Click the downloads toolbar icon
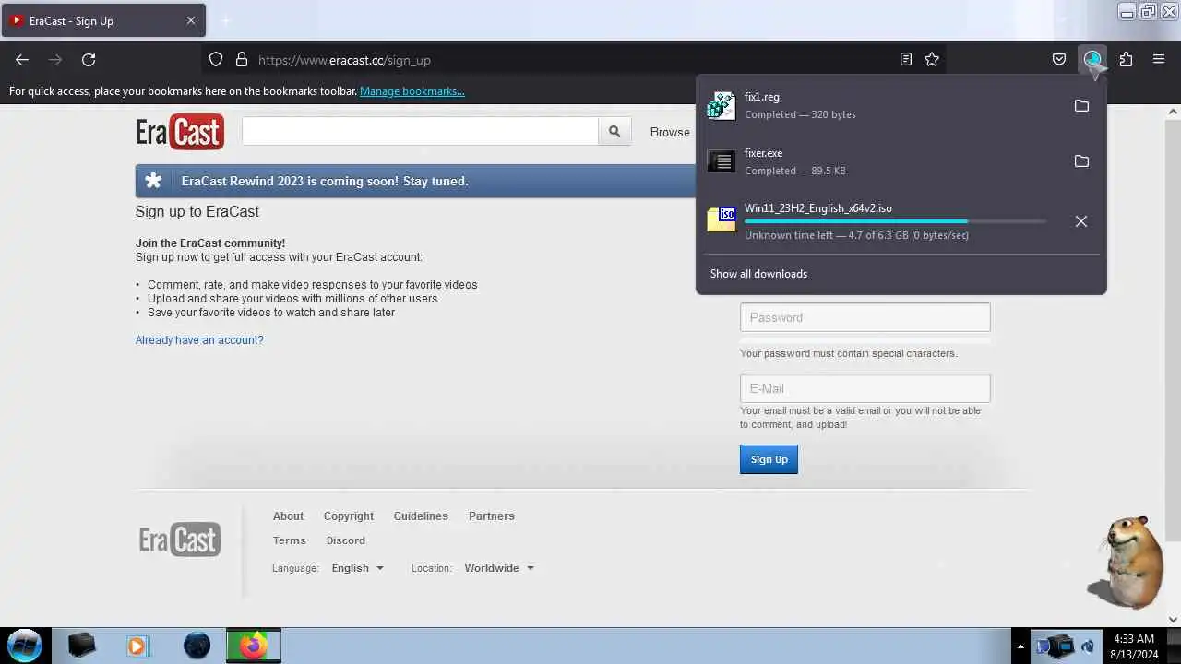Image resolution: width=1181 pixels, height=664 pixels. click(x=1092, y=60)
